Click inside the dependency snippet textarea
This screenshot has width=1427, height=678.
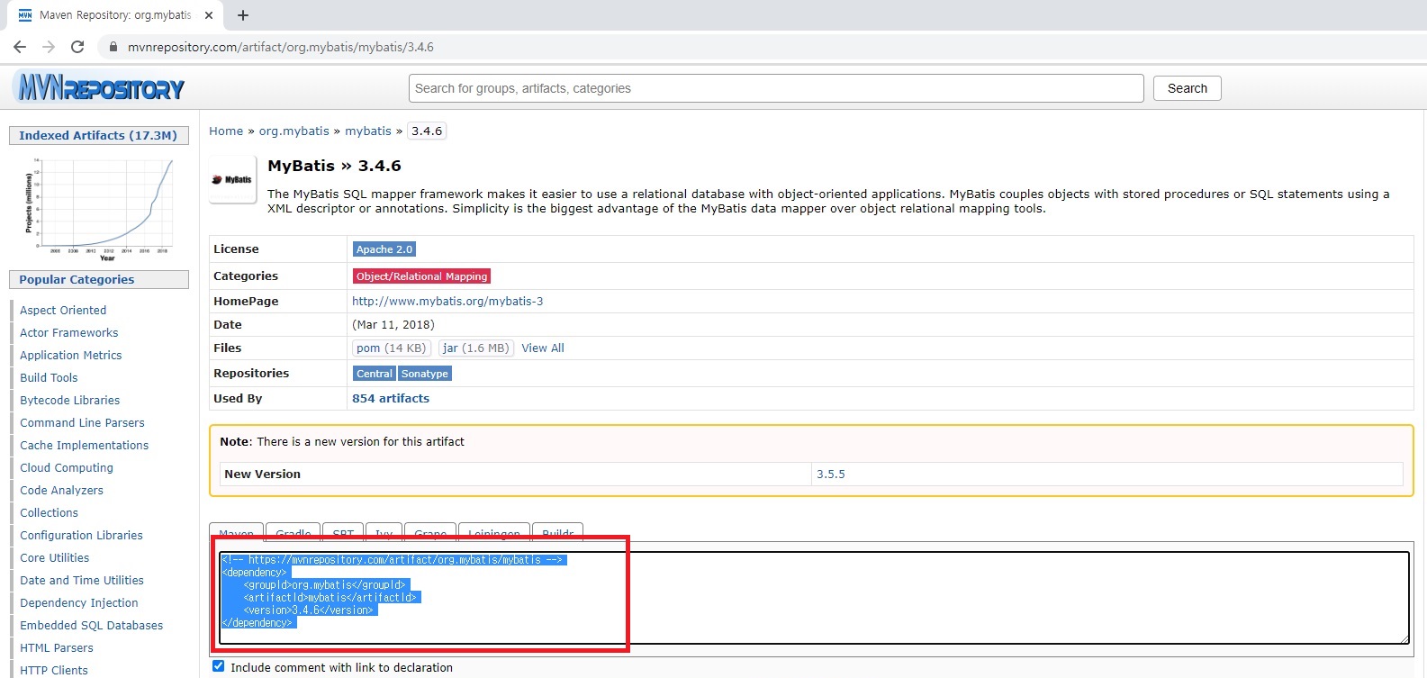pyautogui.click(x=814, y=597)
